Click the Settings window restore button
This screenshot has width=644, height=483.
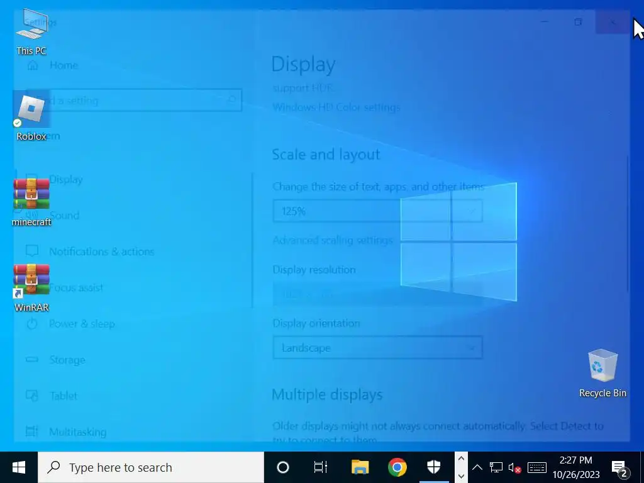(x=579, y=22)
